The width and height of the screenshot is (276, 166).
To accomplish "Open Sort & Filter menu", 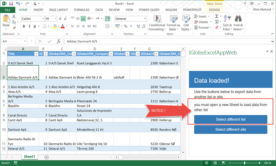I will [x=227, y=23].
